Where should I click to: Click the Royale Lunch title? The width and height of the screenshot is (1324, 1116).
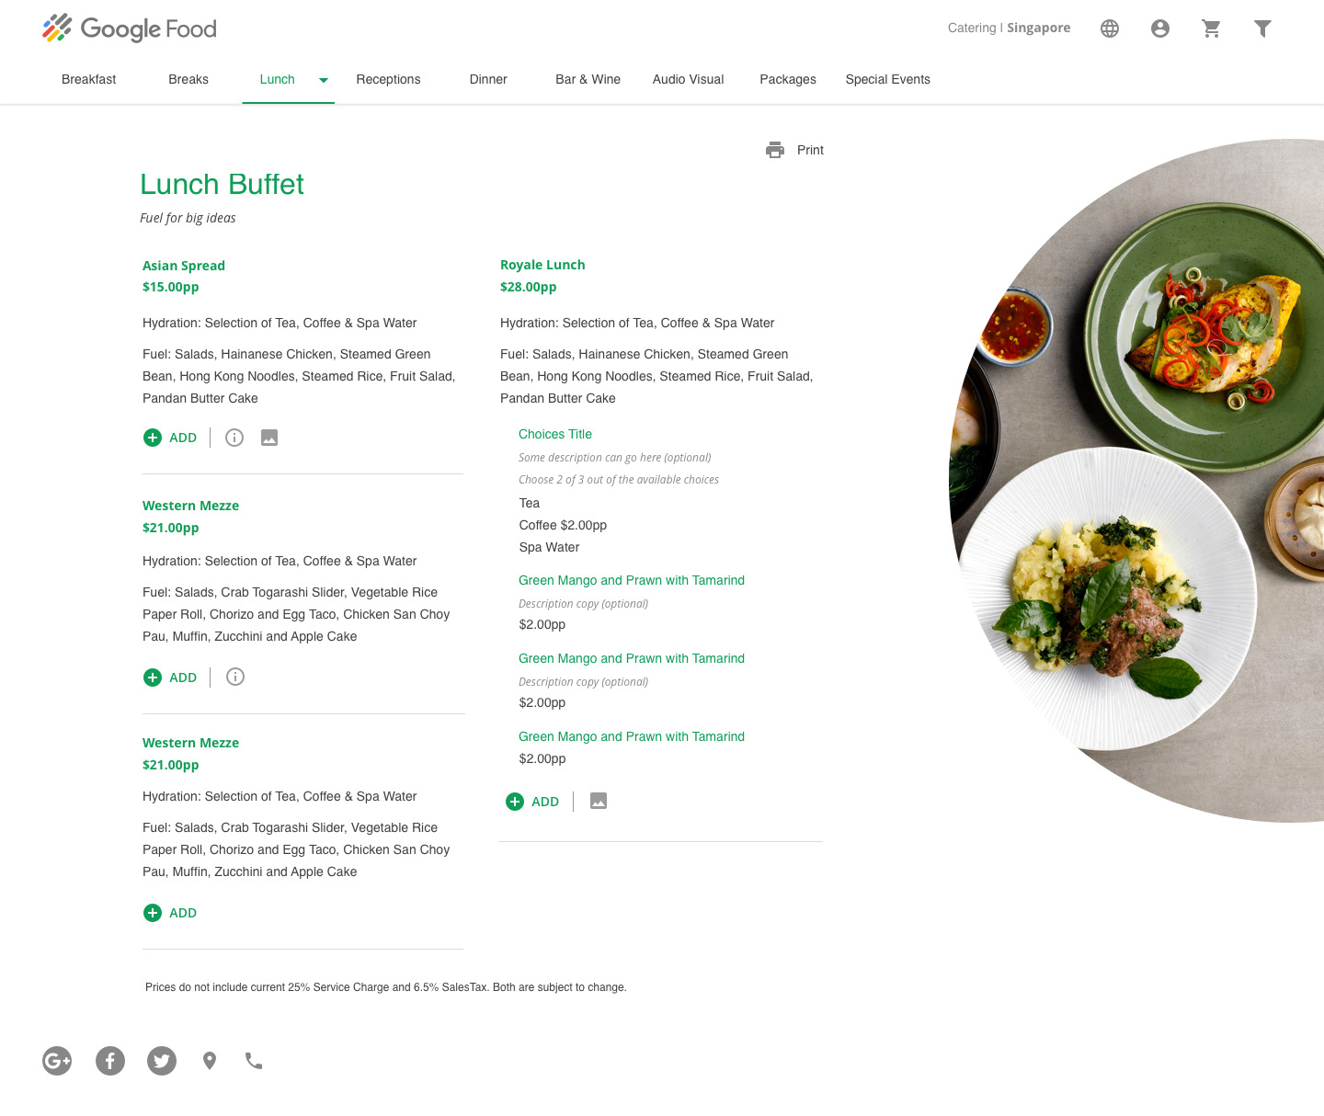[542, 265]
